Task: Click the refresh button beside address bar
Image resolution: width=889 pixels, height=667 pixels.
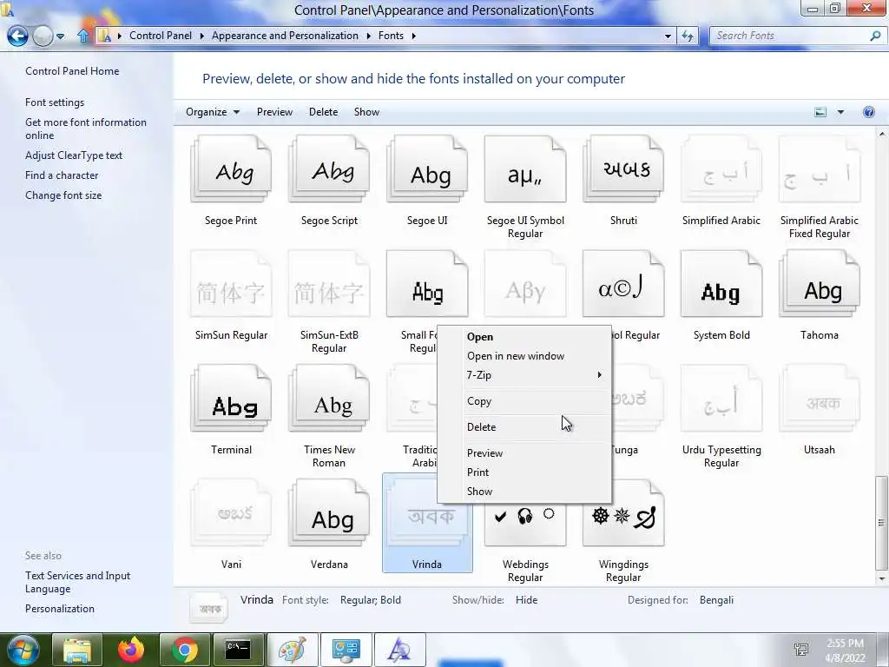Action: point(688,36)
